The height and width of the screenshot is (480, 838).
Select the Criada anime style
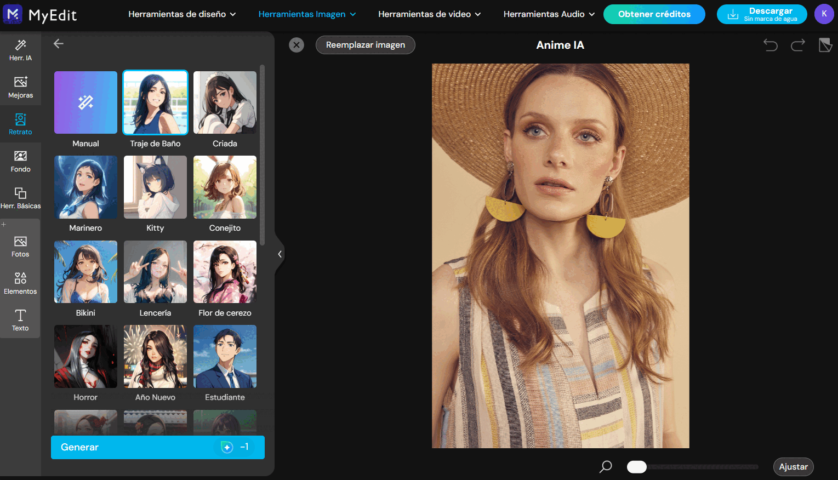click(x=225, y=102)
